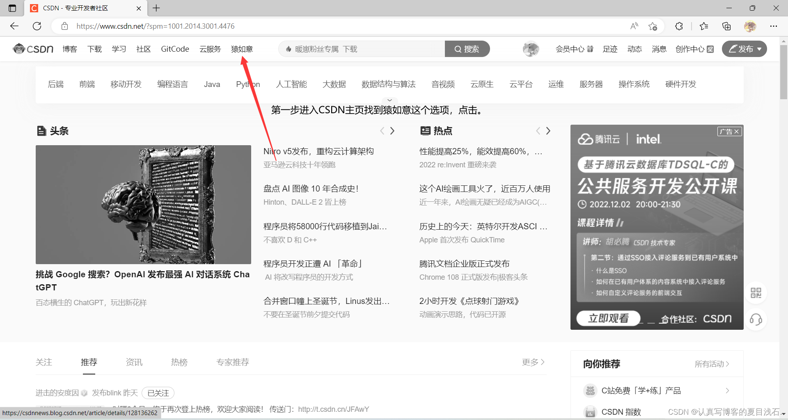Open the QR code floating icon
Viewport: 788px width, 420px height.
[x=756, y=293]
